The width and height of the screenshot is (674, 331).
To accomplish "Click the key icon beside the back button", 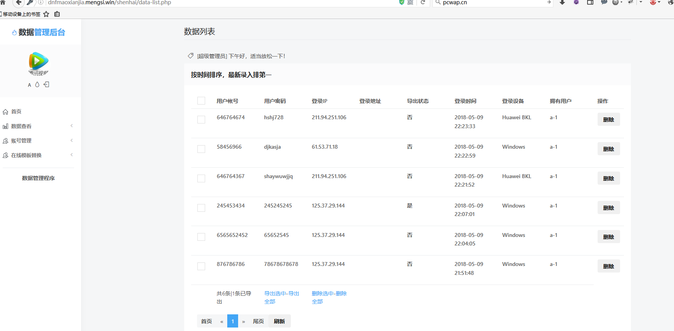I will (30, 2).
